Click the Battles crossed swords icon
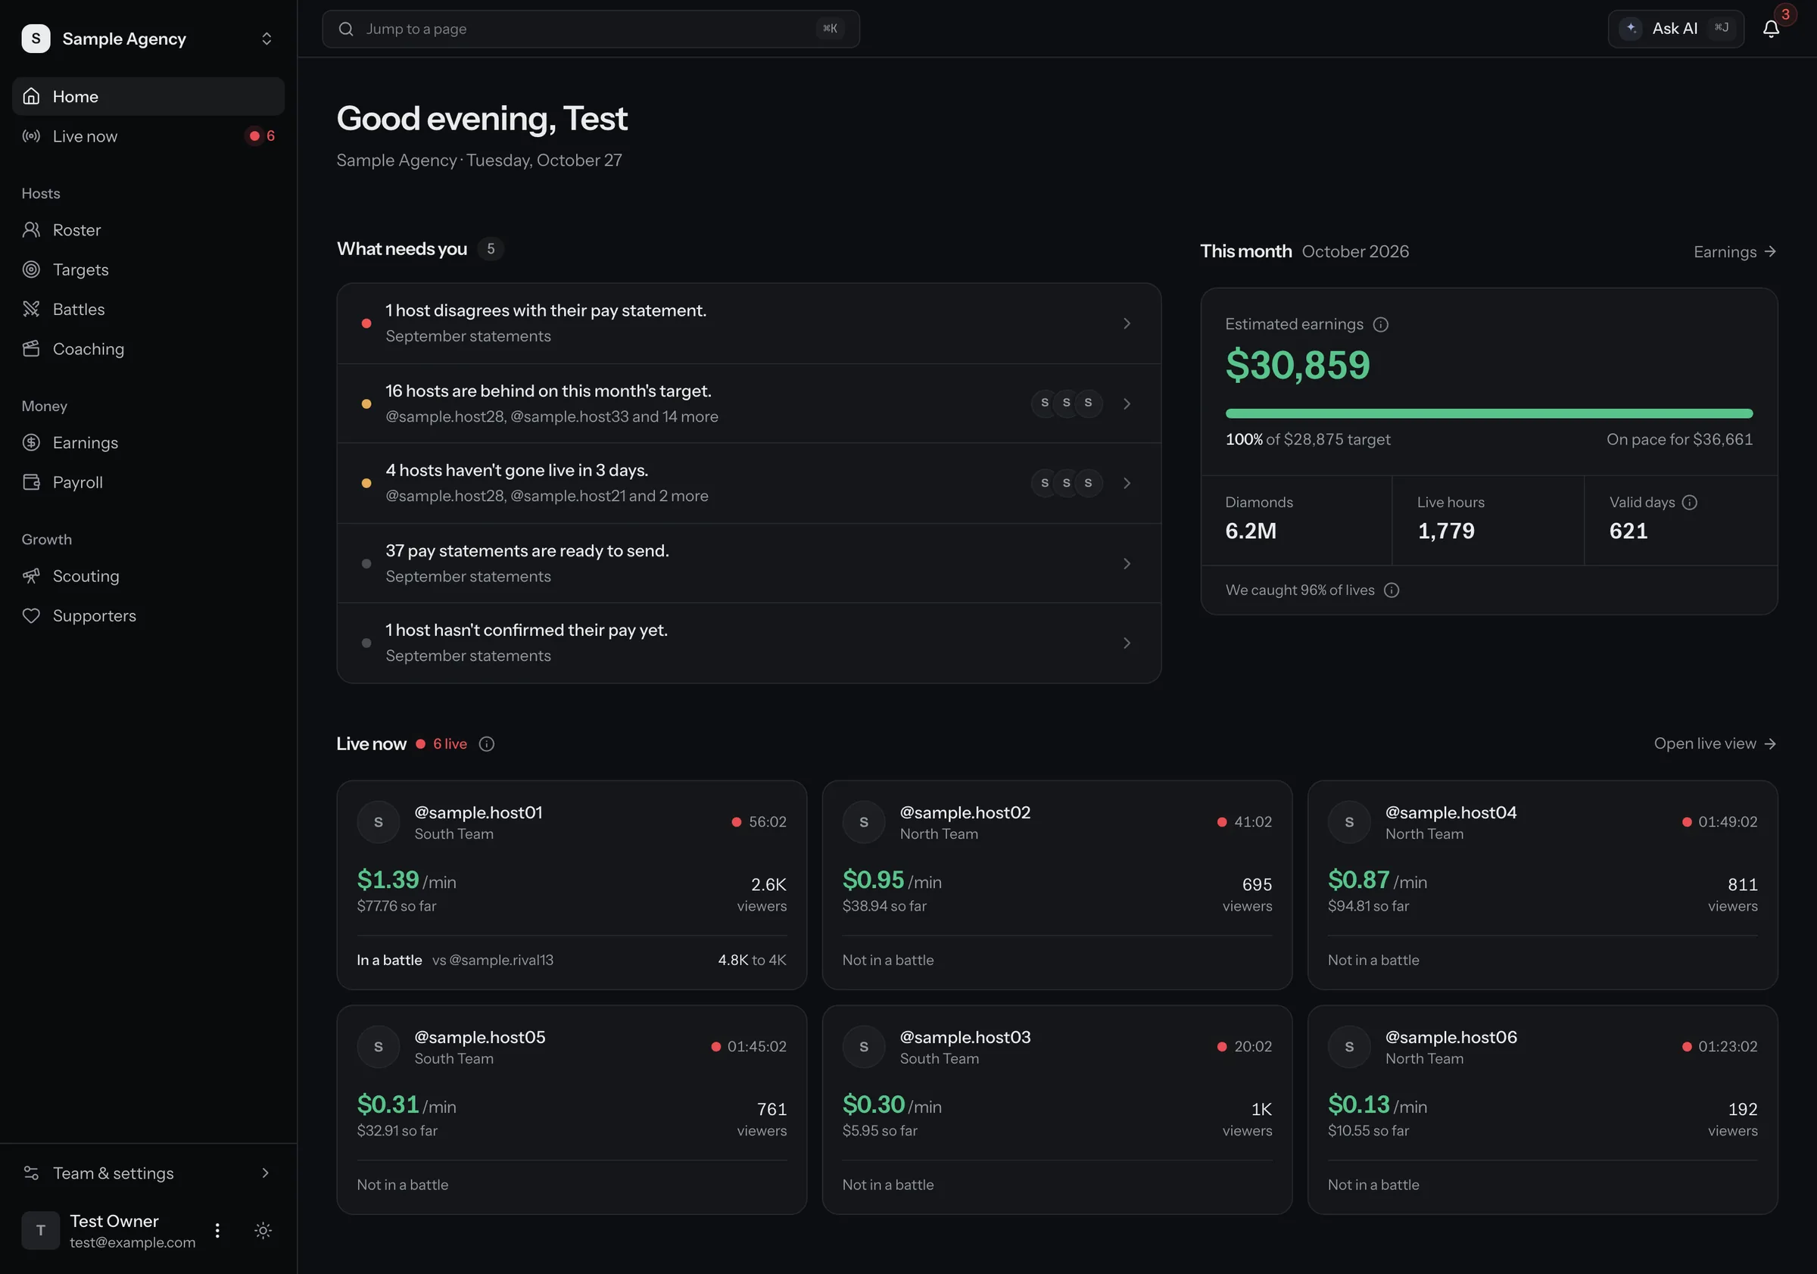 31,310
